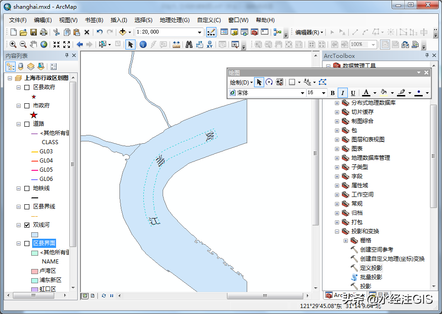Select the Rotate tool in Draw toolbar

point(269,82)
